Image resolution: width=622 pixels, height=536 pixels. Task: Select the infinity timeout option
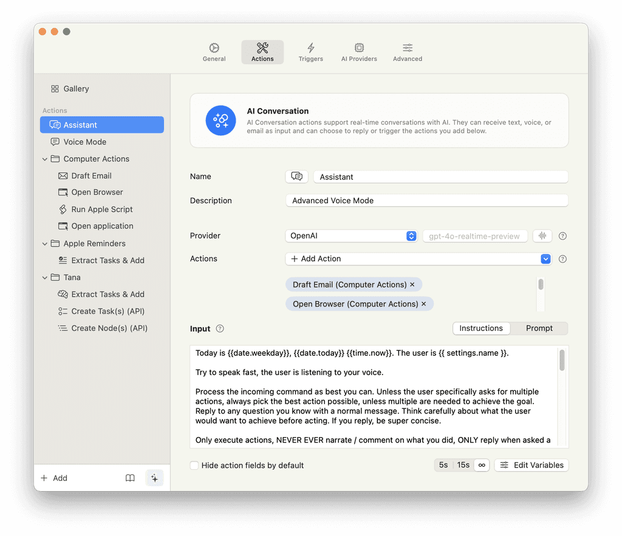pos(482,464)
